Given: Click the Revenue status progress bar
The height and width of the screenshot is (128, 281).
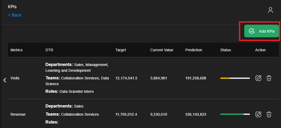Looking at the screenshot, I should point(235,114).
